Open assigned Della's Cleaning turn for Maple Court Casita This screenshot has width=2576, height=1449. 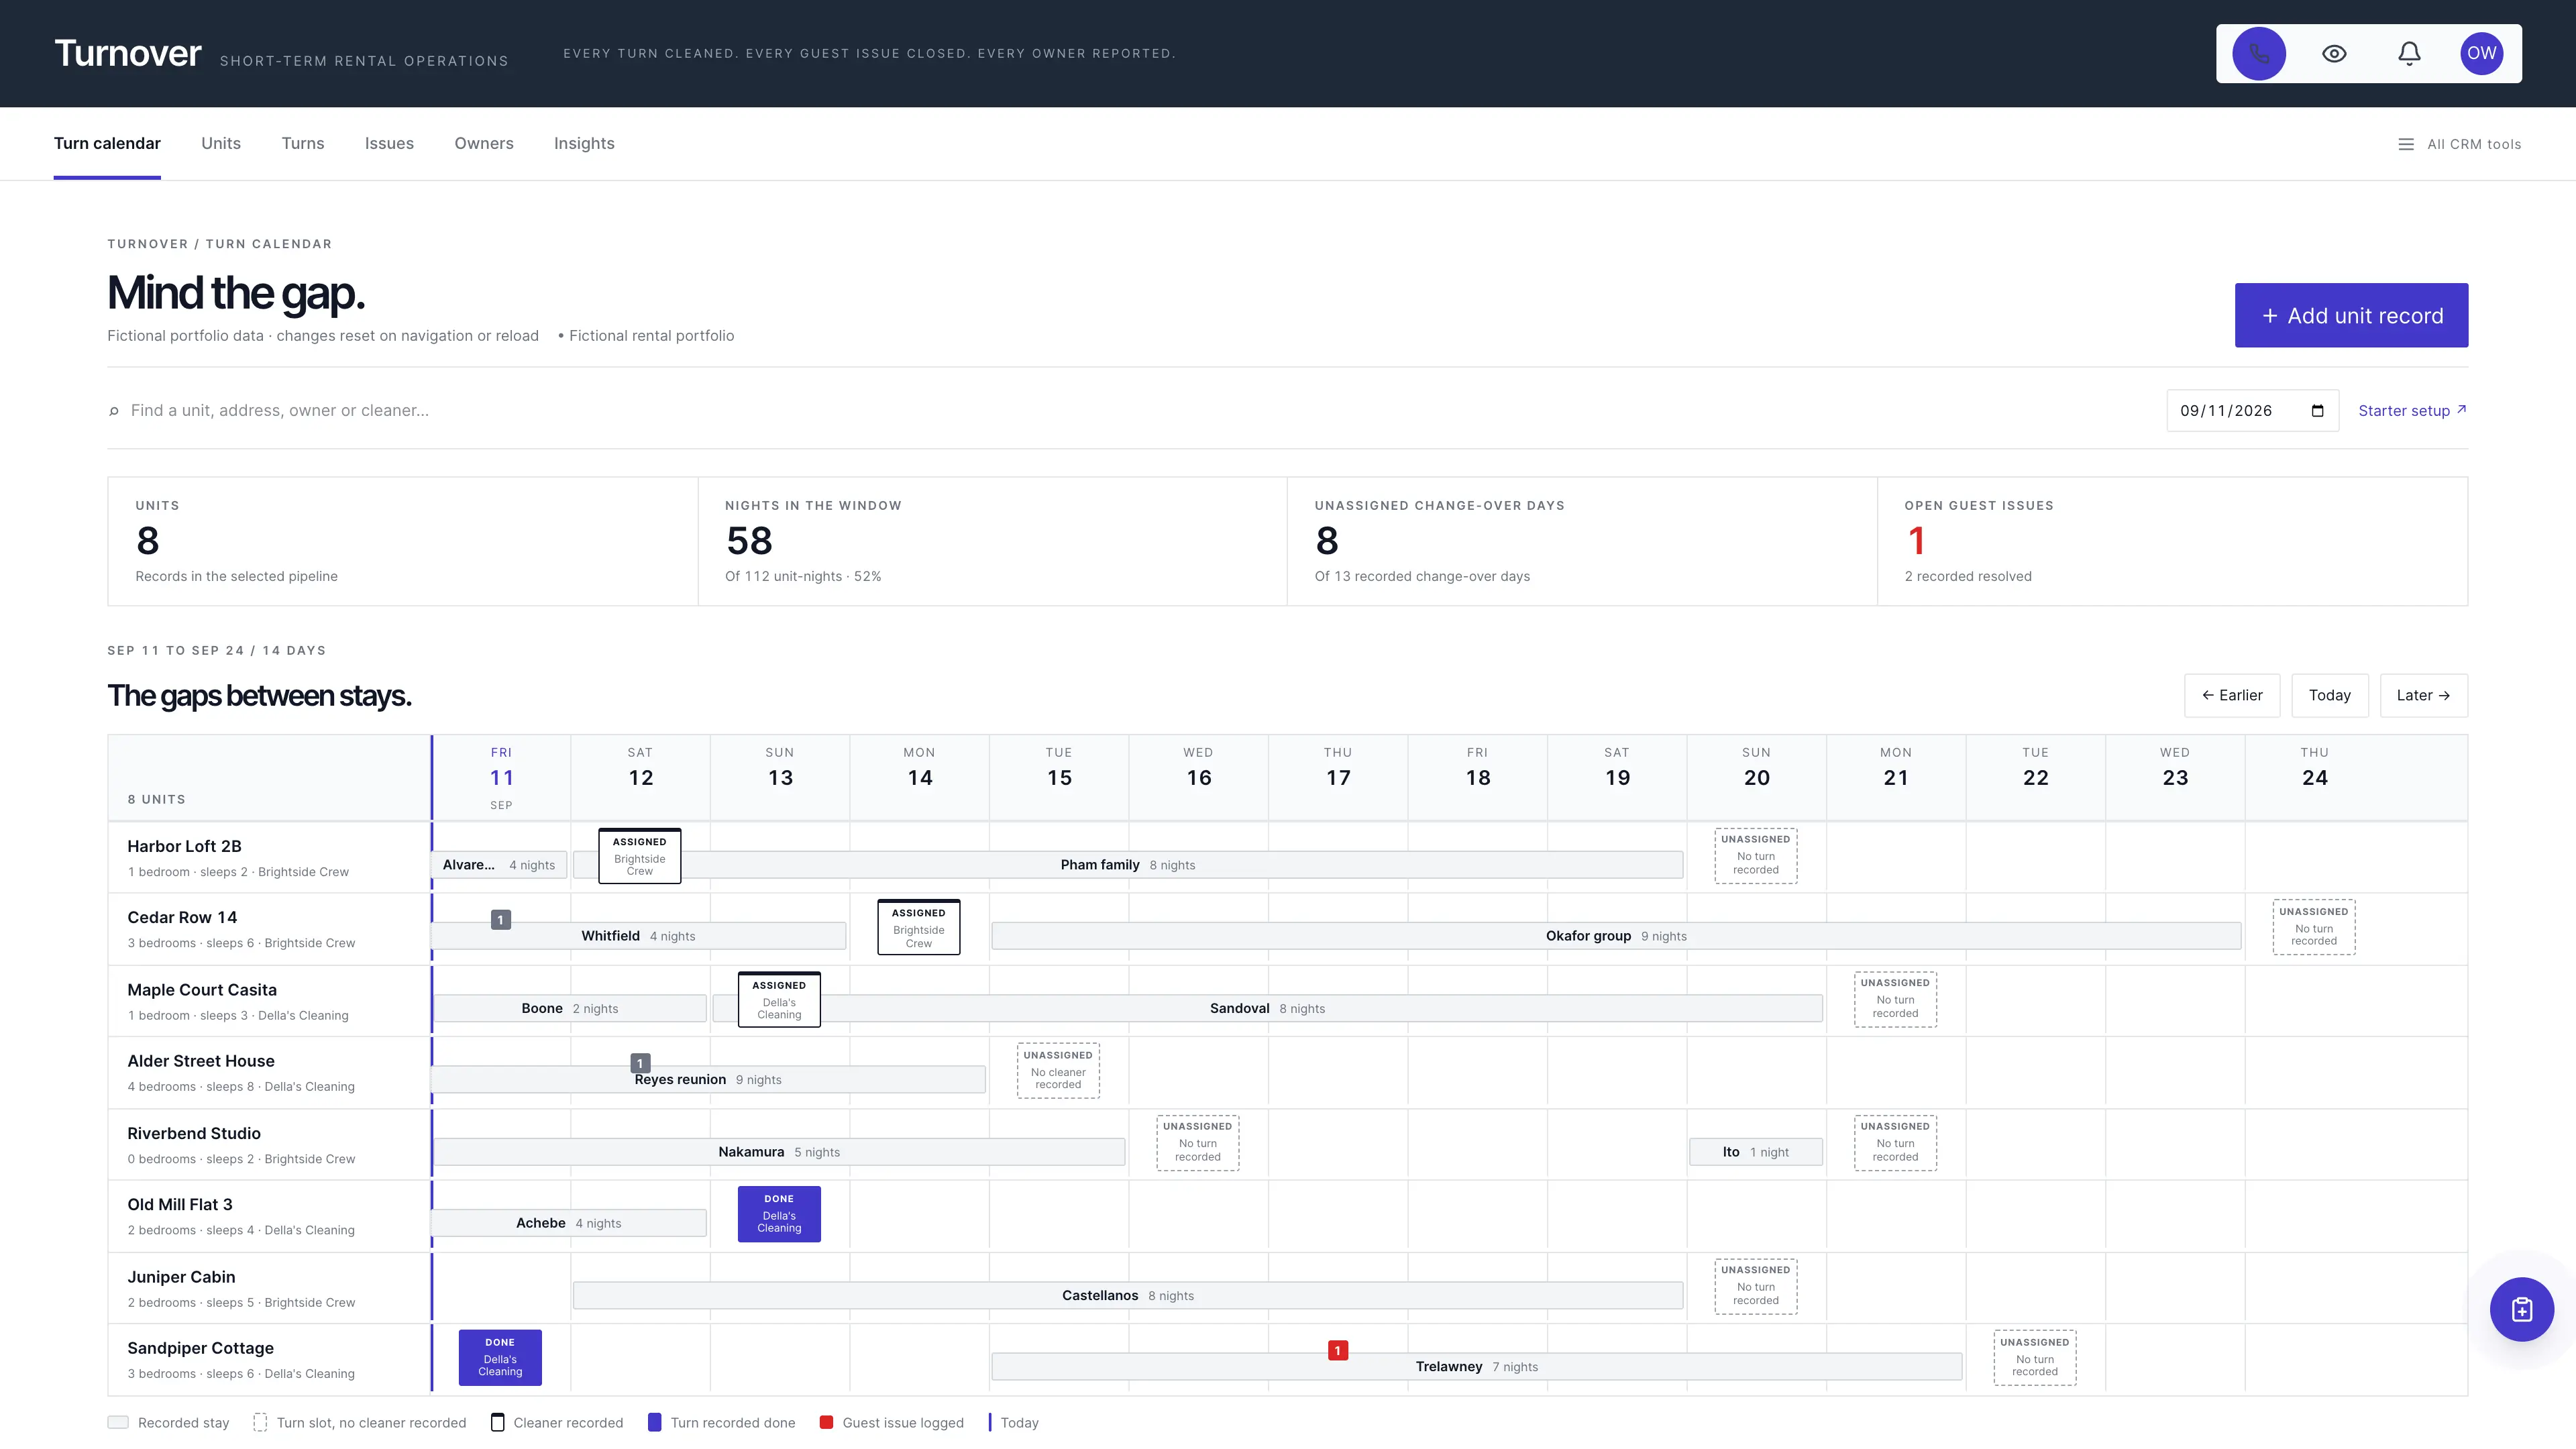pyautogui.click(x=779, y=999)
